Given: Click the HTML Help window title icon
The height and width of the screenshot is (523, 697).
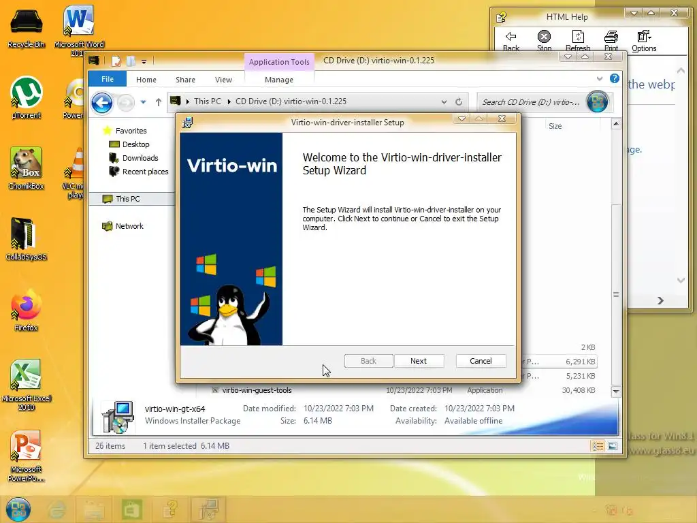Looking at the screenshot, I should point(502,17).
